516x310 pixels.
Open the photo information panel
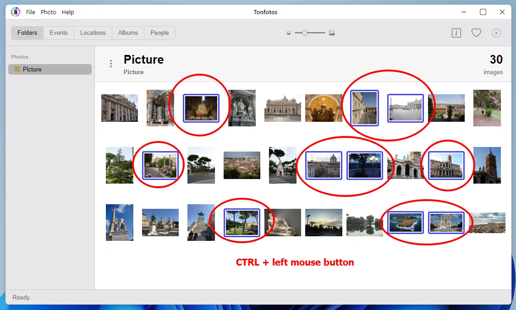coord(456,33)
